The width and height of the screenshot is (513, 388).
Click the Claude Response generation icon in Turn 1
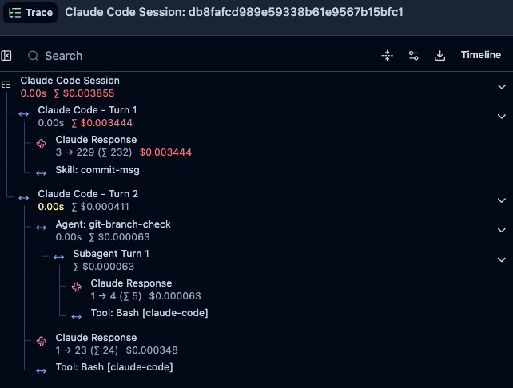click(x=42, y=144)
